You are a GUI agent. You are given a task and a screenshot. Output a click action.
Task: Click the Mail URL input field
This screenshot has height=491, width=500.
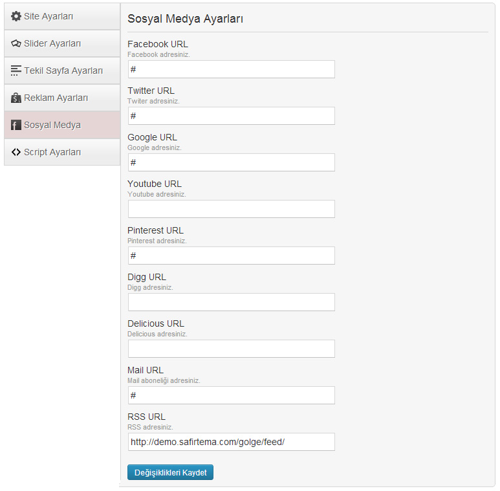coord(232,395)
